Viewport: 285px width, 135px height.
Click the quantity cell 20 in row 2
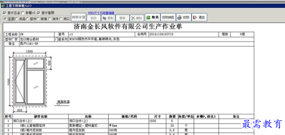coord(172,126)
